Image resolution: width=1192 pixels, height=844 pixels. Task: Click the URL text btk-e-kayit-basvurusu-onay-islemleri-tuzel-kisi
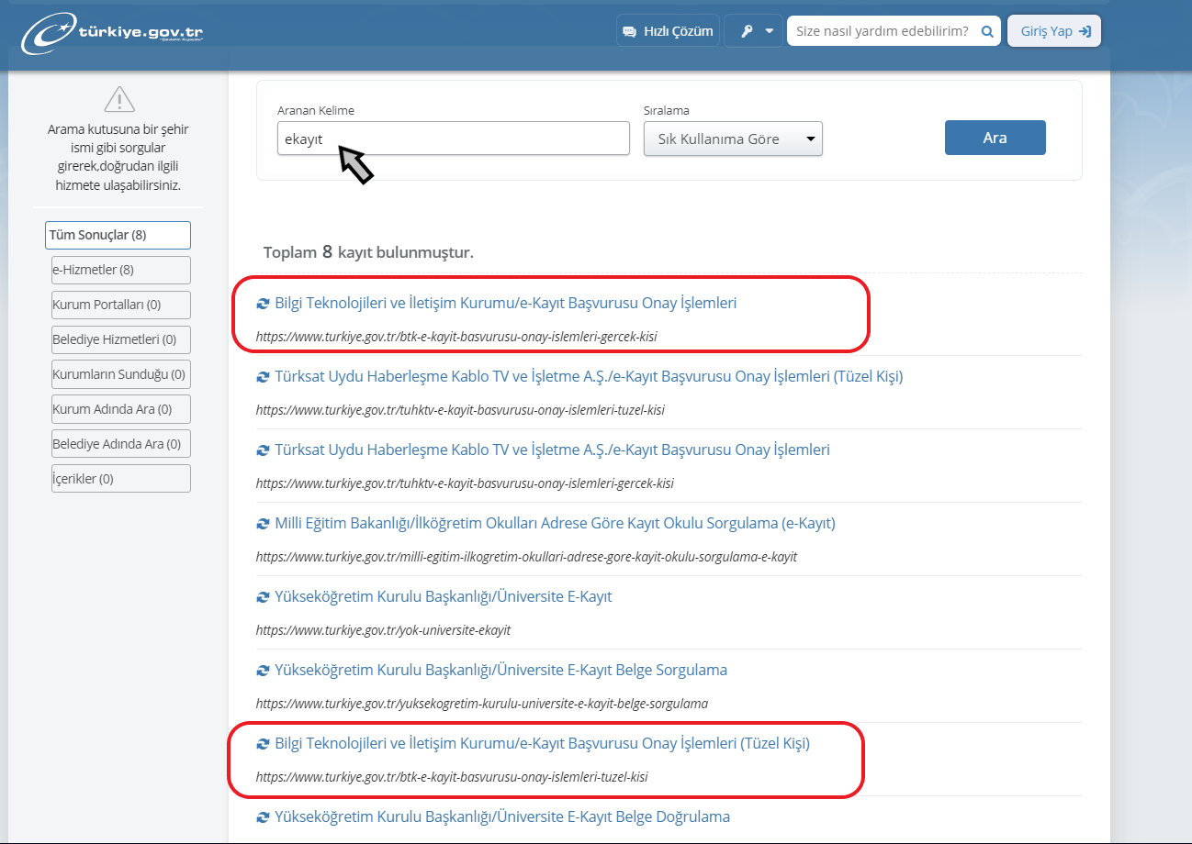click(452, 777)
